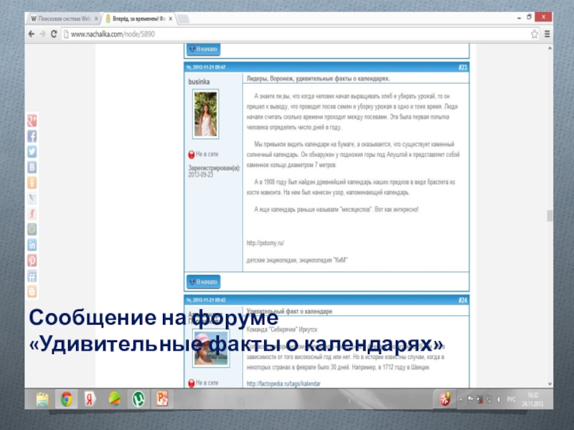Share to Odnoklassniki using orange icon
The image size is (574, 430).
tap(32, 183)
